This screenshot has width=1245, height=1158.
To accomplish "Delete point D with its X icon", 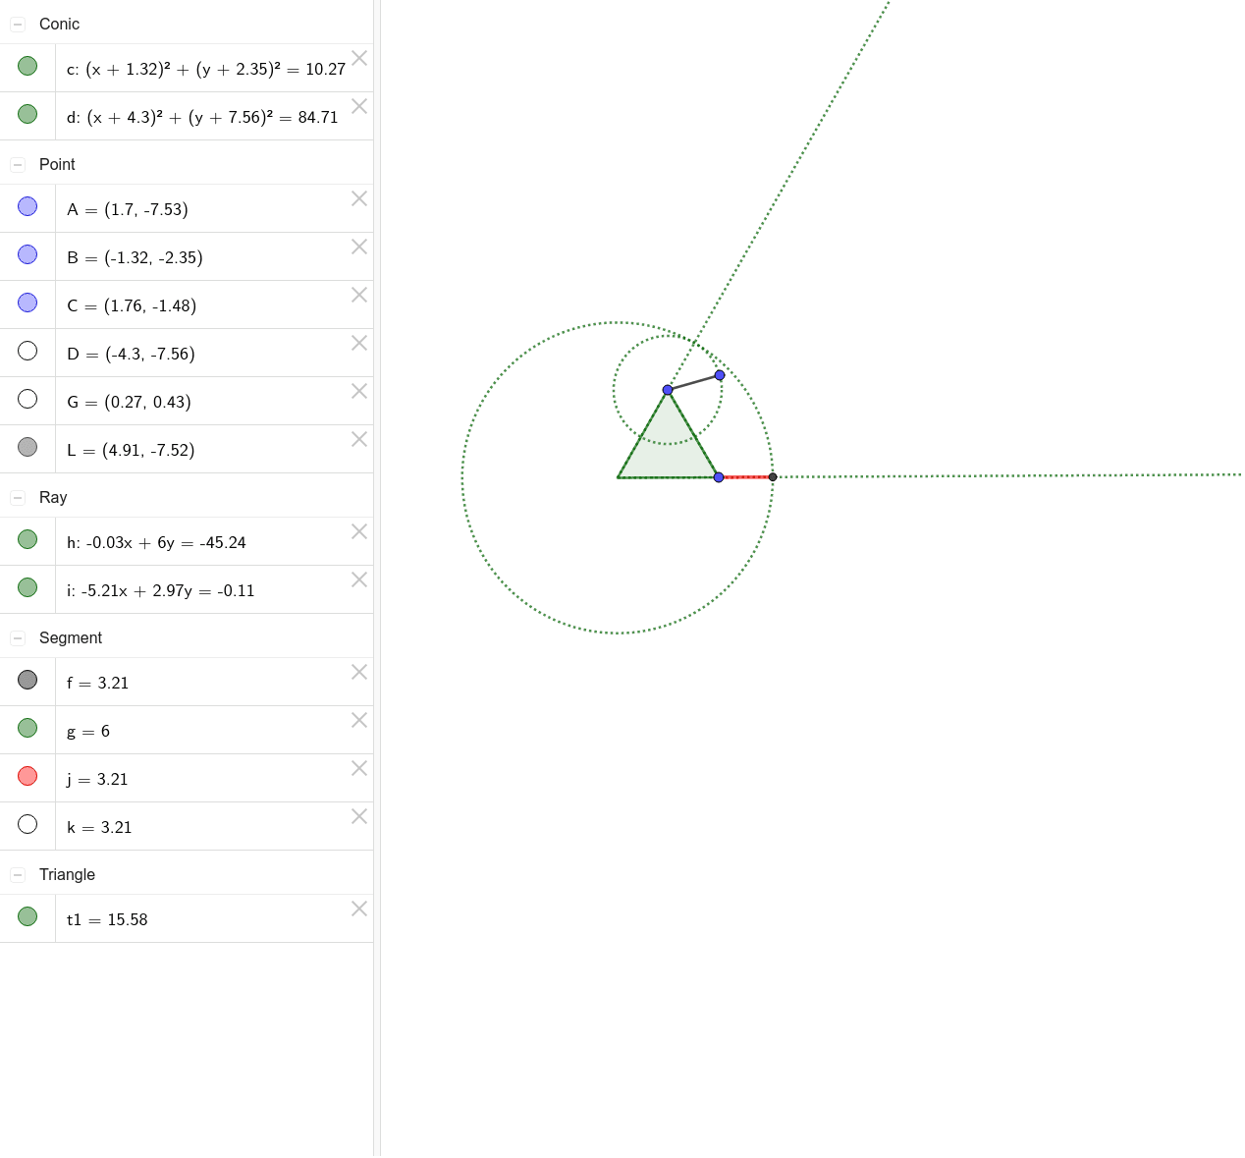I will click(359, 343).
